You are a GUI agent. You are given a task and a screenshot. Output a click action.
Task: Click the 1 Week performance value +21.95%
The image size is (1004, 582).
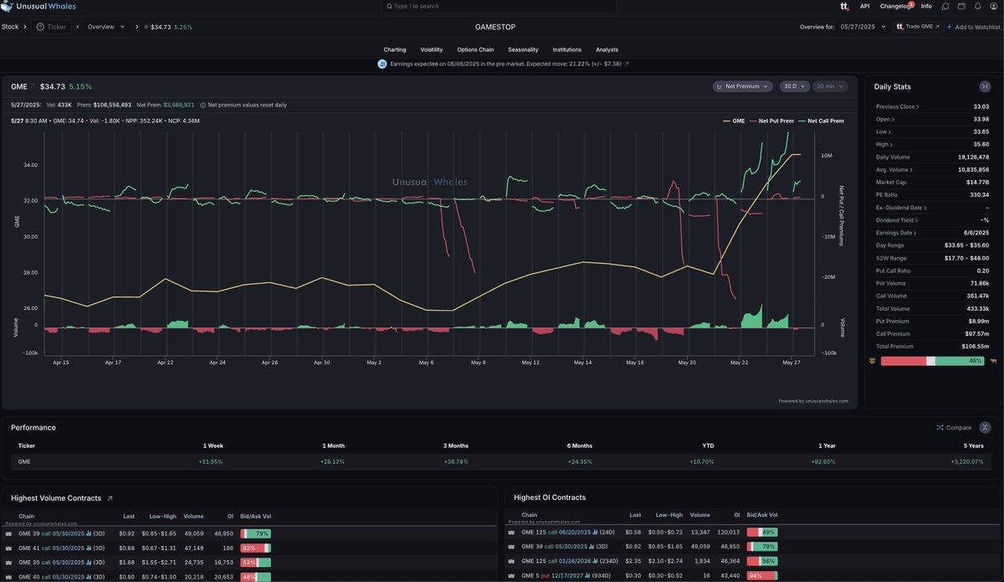point(213,461)
